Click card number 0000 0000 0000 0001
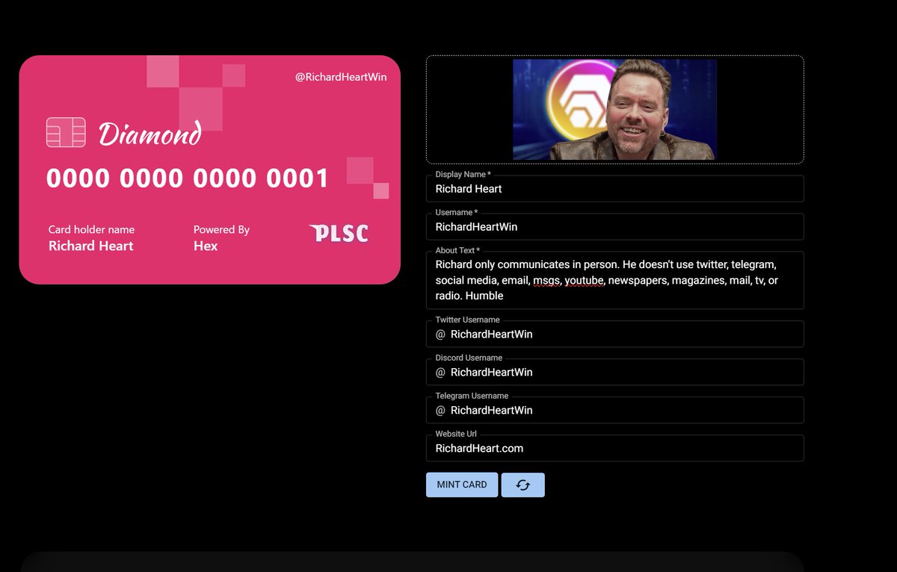897x572 pixels. 188,178
